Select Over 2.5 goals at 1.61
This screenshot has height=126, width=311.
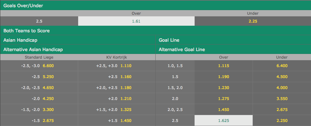click(x=136, y=21)
